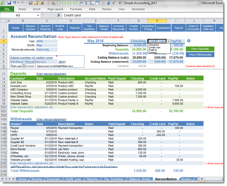Image resolution: width=227 pixels, height=186 pixels.
Task: Select column H header
Action: point(157,21)
